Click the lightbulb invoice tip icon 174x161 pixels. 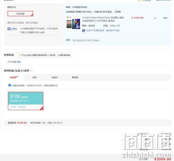(x=19, y=55)
